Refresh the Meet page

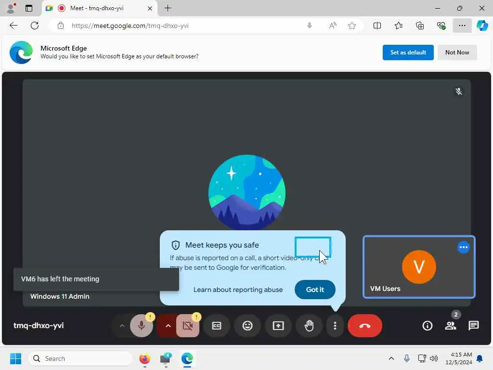point(35,26)
